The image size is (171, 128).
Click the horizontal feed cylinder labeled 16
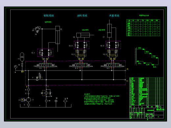tap(83, 35)
